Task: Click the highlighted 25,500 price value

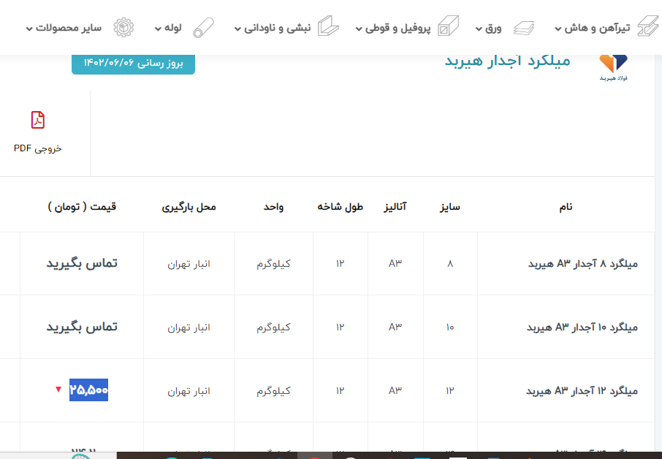Action: point(88,390)
